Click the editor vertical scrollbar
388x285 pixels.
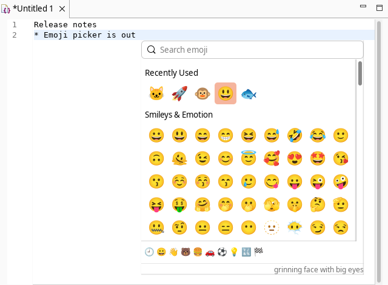tap(378, 152)
